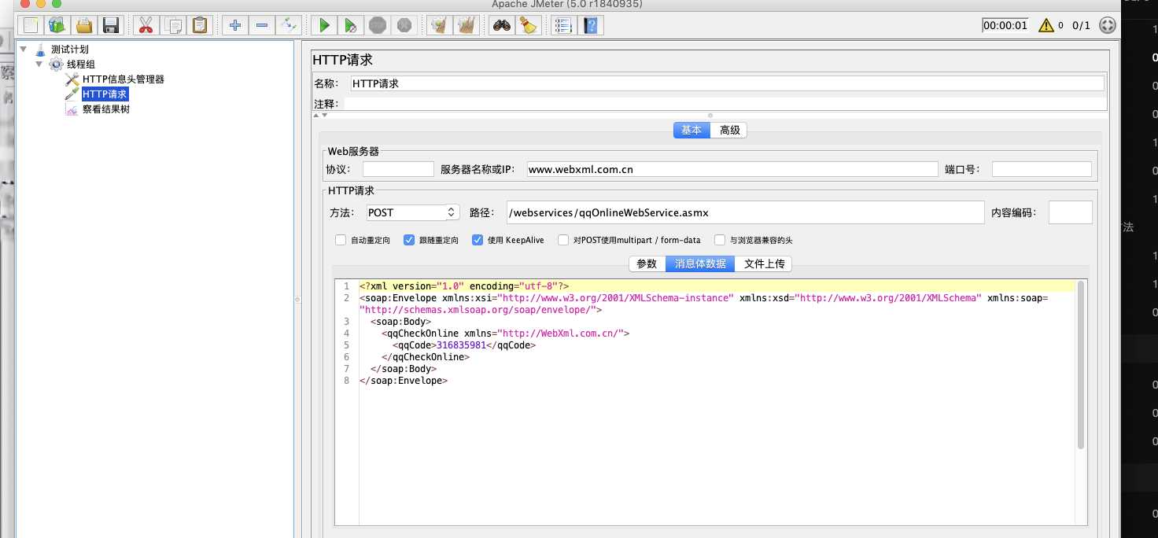Click the Stop test icon
Viewport: 1158px width, 538px height.
point(378,25)
